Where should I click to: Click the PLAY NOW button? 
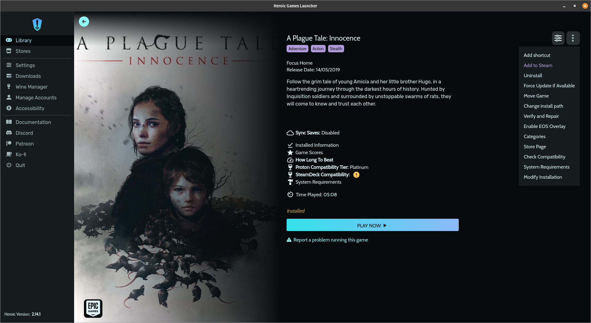(x=372, y=225)
